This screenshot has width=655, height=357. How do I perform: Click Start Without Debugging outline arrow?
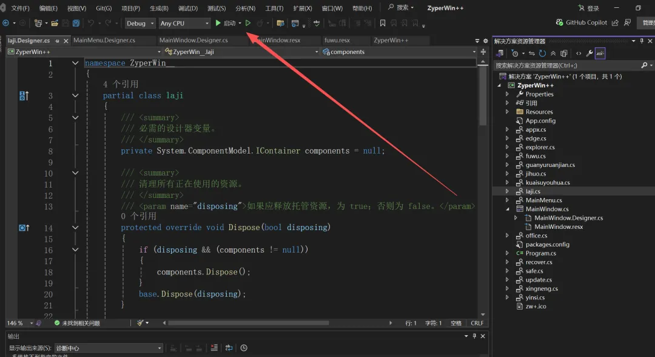248,23
